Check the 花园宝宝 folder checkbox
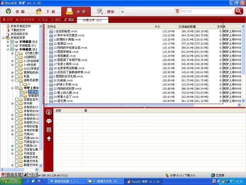This screenshot has height=185, width=246. (17, 99)
